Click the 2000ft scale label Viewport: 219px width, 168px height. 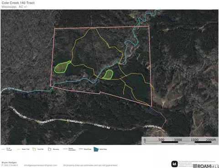tap(211, 139)
